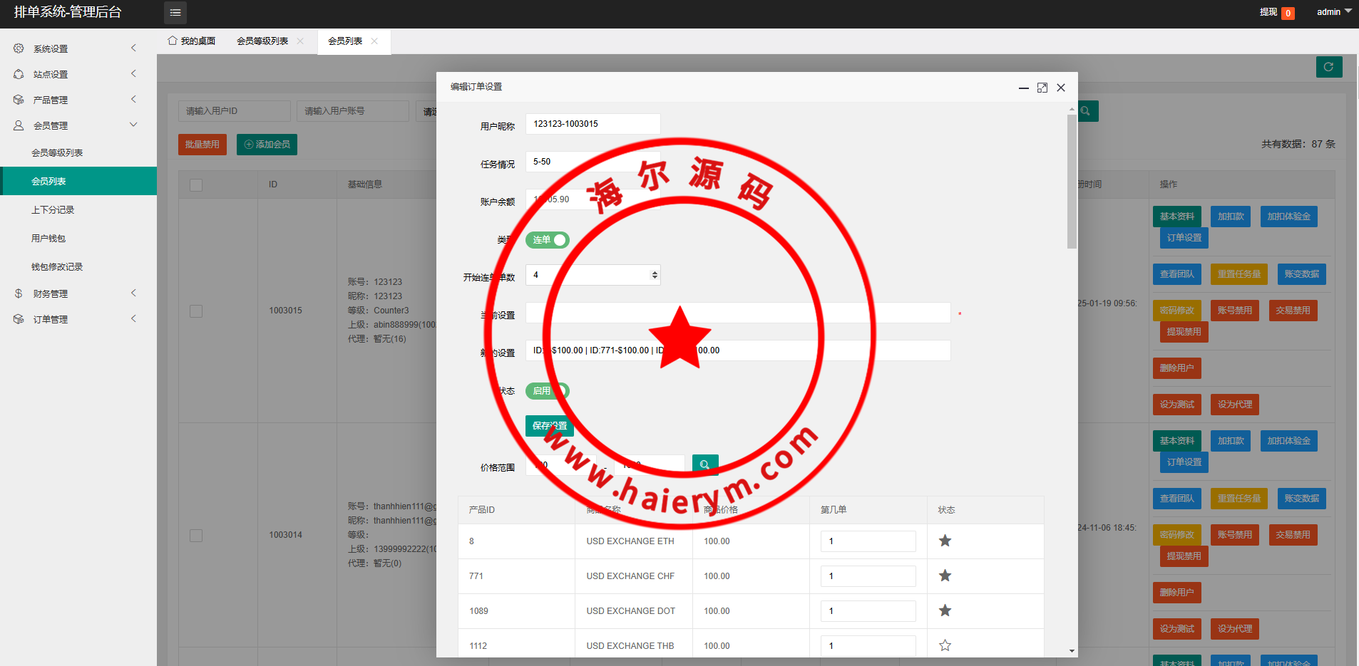This screenshot has width=1359, height=666.
Task: Click first 基本资料 button for member 1003015
Action: (x=1177, y=217)
